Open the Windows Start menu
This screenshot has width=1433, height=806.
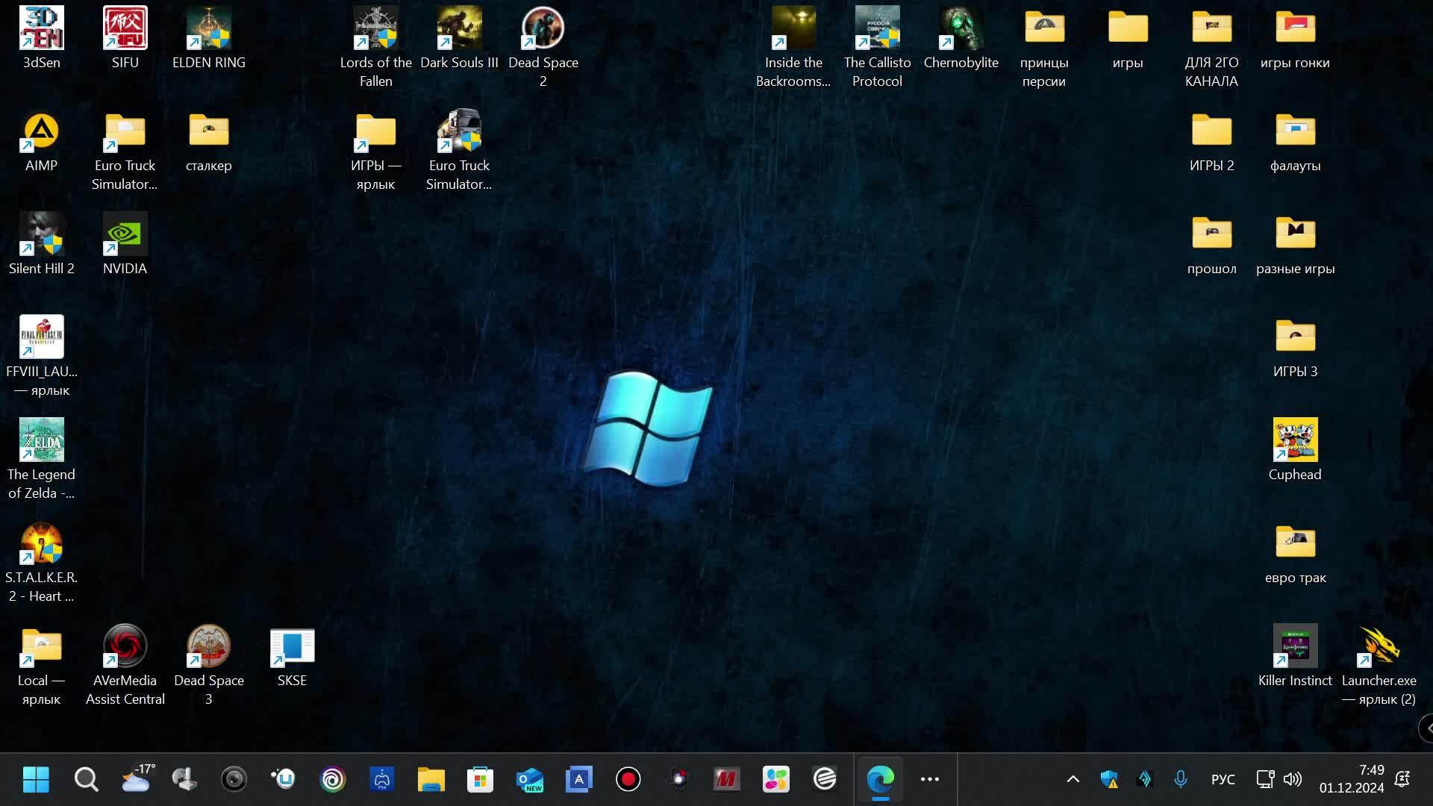point(36,779)
